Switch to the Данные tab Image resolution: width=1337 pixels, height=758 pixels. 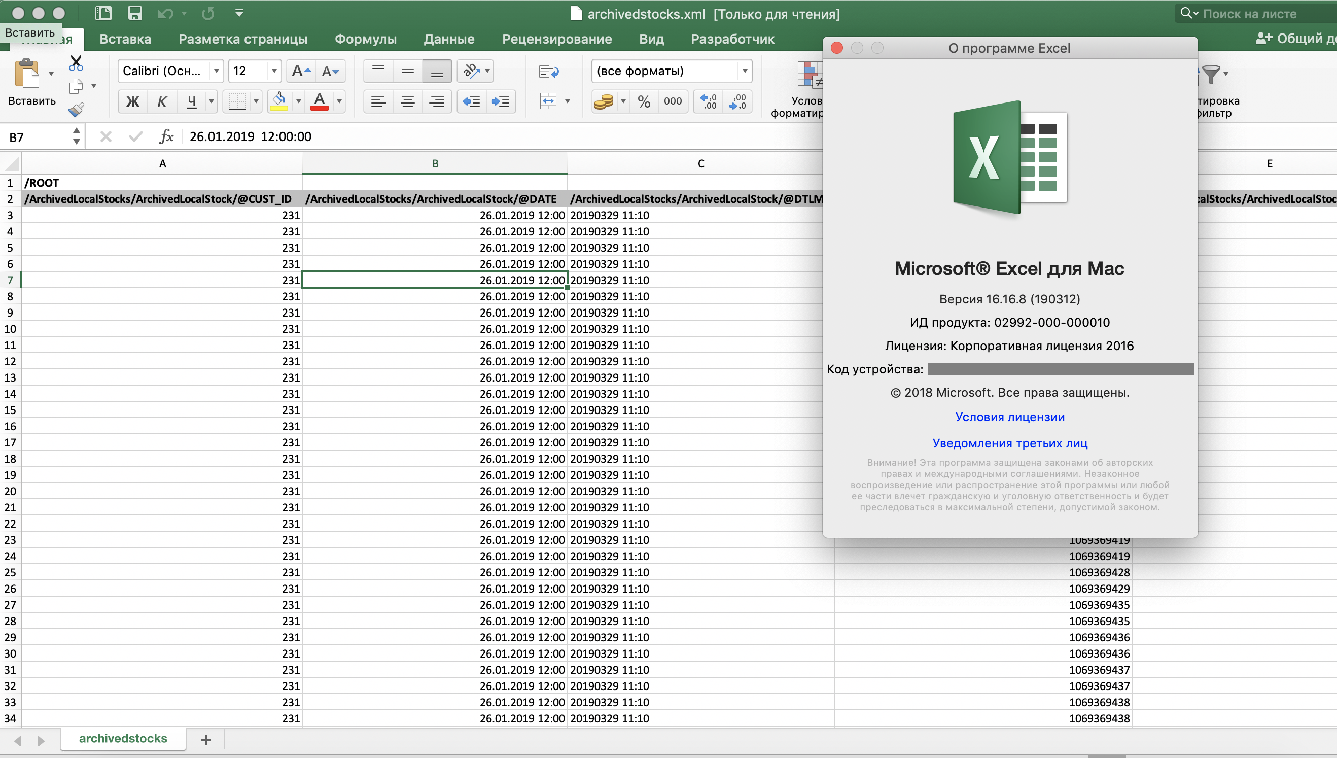coord(449,39)
